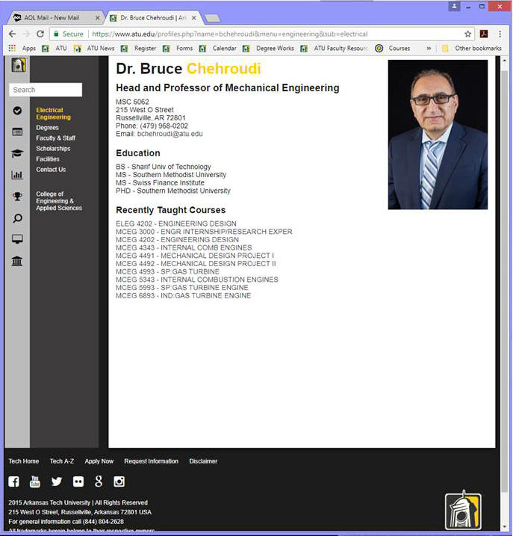The width and height of the screenshot is (513, 536).
Task: Click the bar chart sidebar icon
Action: pos(17,175)
